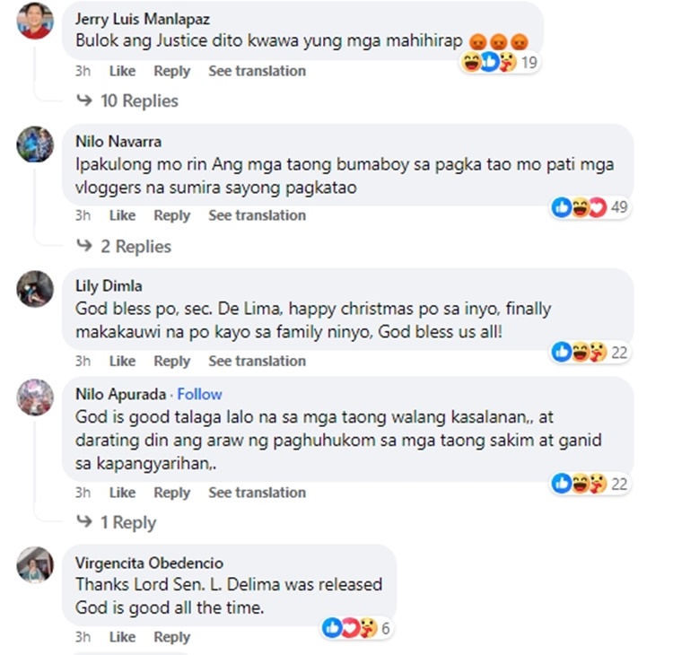View reaction icons on Nilo Navarra's comment
Image resolution: width=673 pixels, height=655 pixels.
(x=590, y=207)
